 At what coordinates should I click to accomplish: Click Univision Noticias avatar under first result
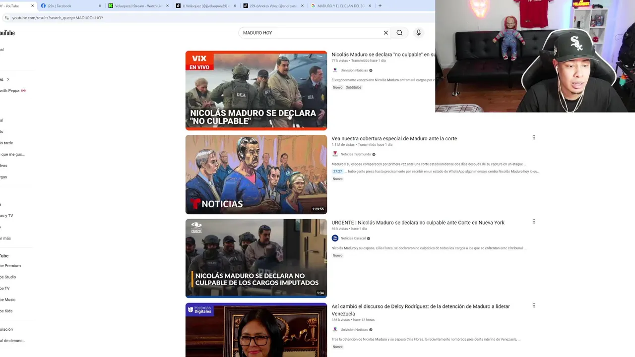coord(335,70)
